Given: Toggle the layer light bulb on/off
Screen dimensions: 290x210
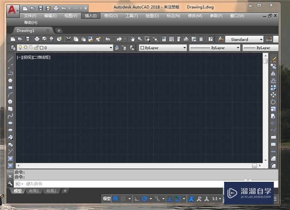Looking at the screenshot, I should pyautogui.click(x=19, y=48).
